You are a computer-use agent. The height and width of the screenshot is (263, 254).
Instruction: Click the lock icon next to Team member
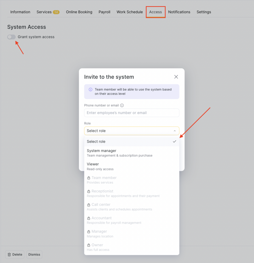pyautogui.click(x=89, y=178)
